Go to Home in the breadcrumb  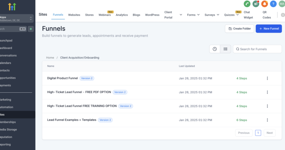click(50, 58)
